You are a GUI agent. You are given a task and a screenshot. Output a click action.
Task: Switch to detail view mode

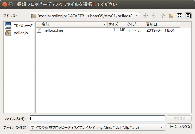point(188,16)
